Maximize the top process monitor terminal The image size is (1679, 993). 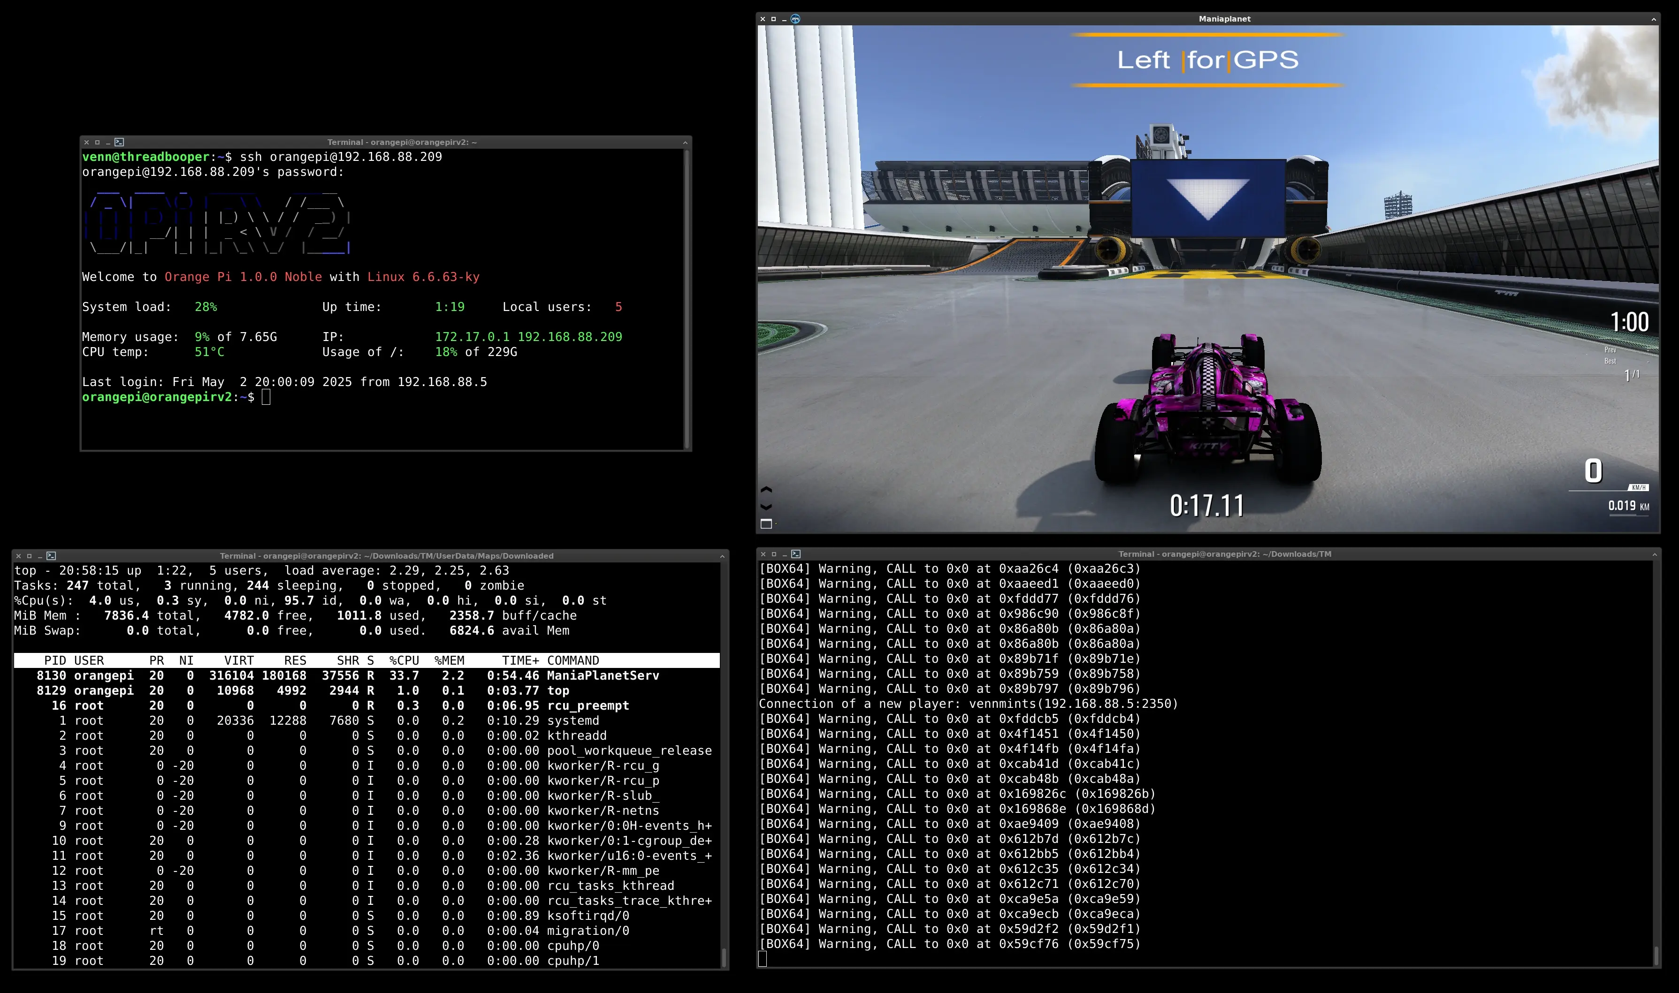(29, 555)
